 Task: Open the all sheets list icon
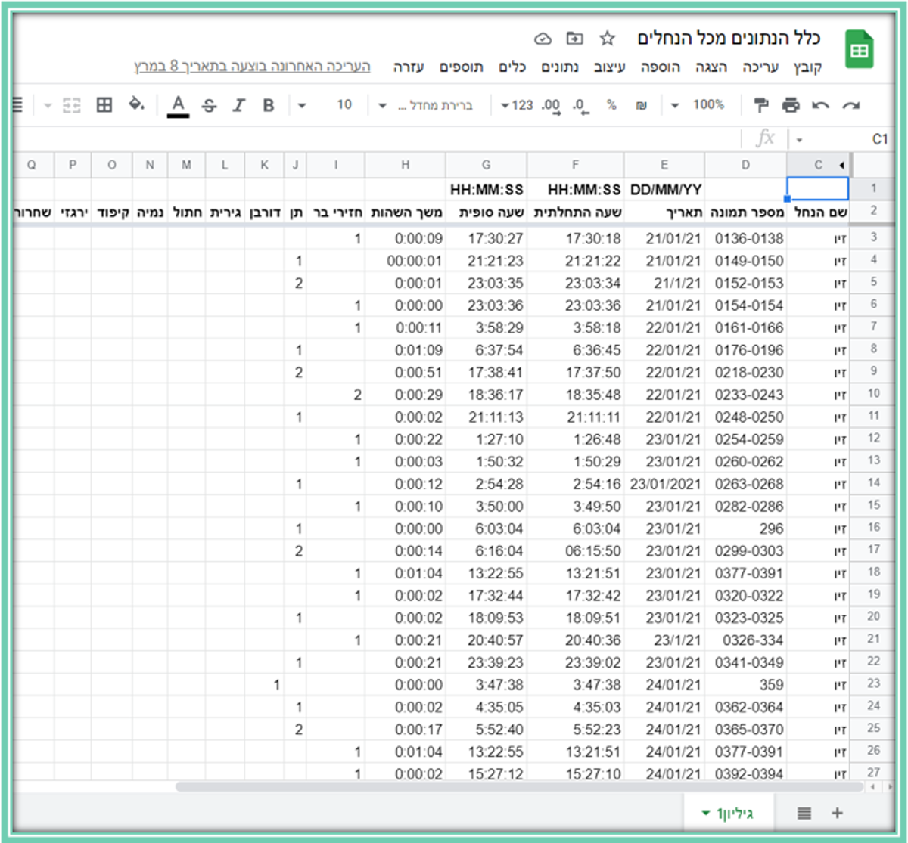tap(804, 814)
